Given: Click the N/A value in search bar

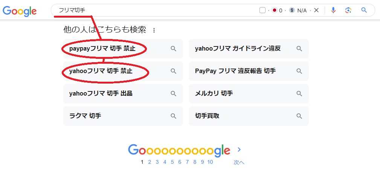Looking at the screenshot, I should [302, 10].
